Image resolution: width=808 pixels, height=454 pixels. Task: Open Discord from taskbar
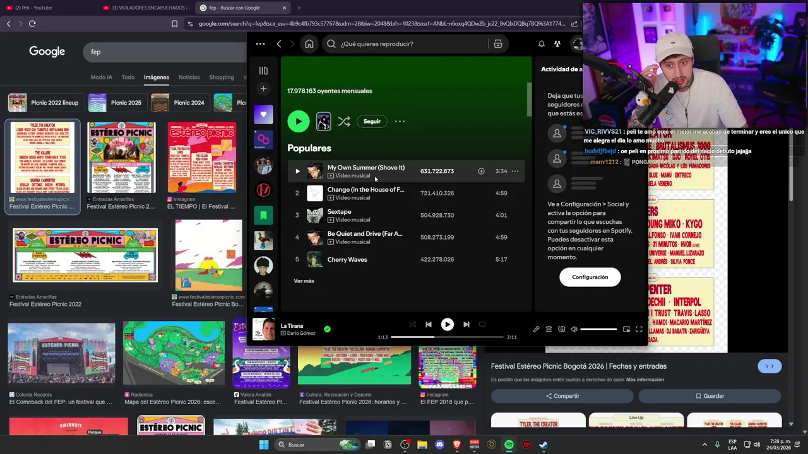439,445
